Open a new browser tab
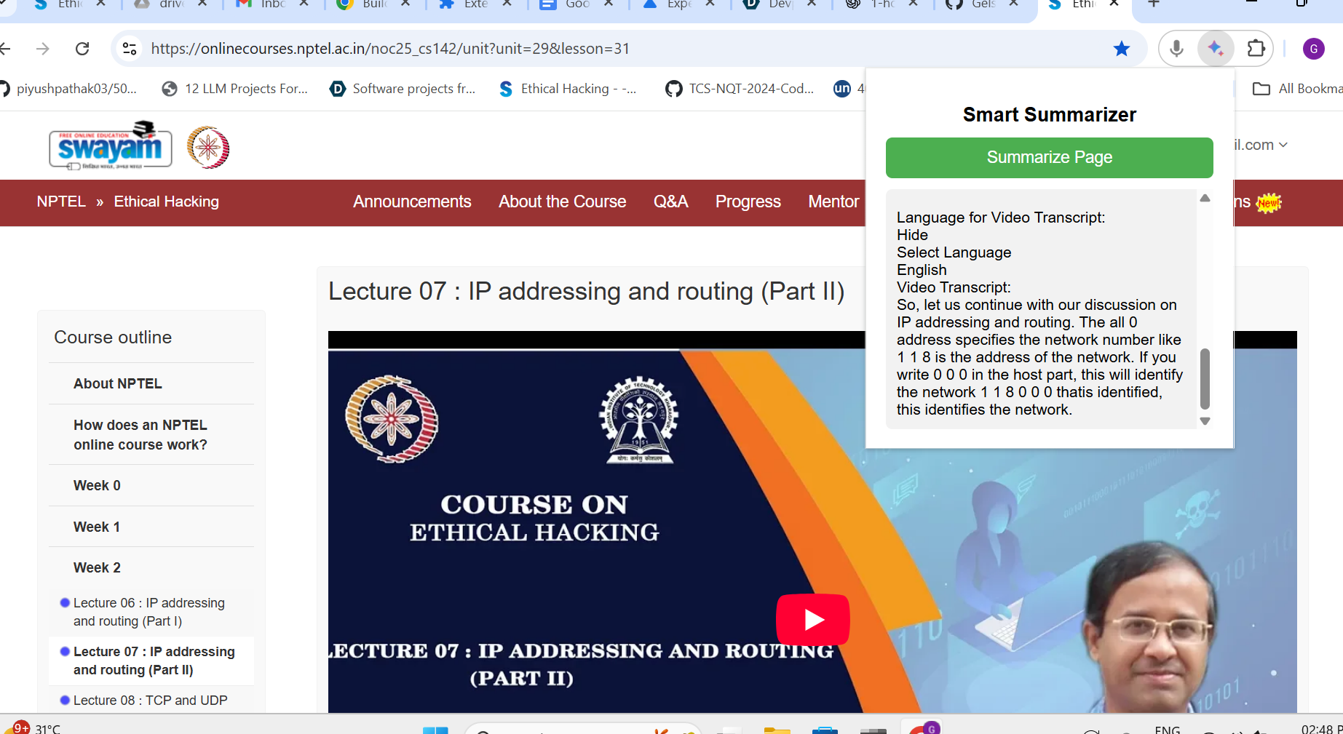The image size is (1343, 734). click(x=1154, y=4)
